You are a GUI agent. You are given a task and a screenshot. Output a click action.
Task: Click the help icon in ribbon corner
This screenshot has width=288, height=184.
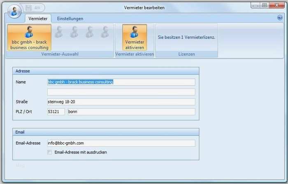click(280, 18)
